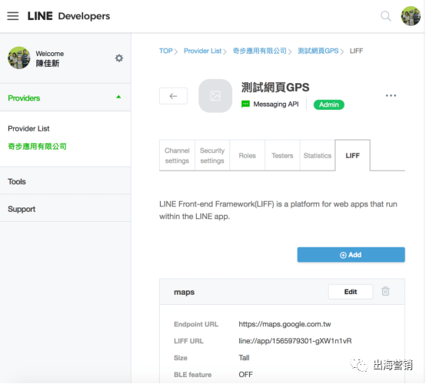This screenshot has height=384, width=426.
Task: Select the LIFF tab
Action: pyautogui.click(x=353, y=155)
